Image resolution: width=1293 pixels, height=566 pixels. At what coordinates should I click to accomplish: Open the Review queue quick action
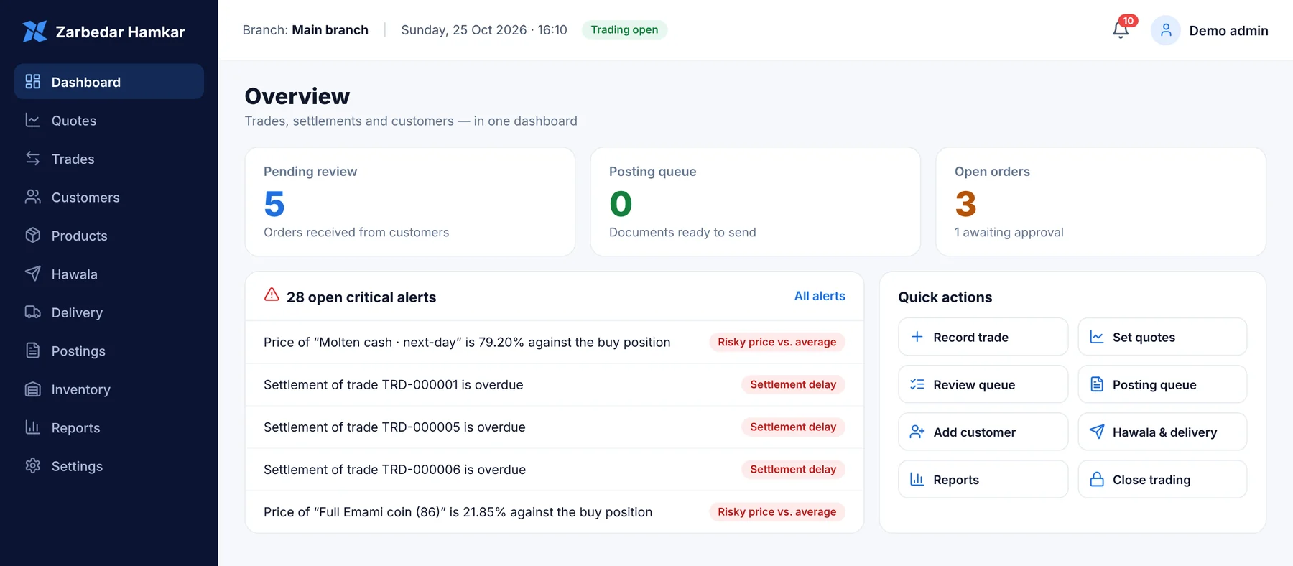[x=983, y=384]
